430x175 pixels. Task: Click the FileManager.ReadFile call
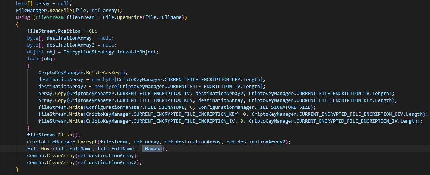coord(69,11)
